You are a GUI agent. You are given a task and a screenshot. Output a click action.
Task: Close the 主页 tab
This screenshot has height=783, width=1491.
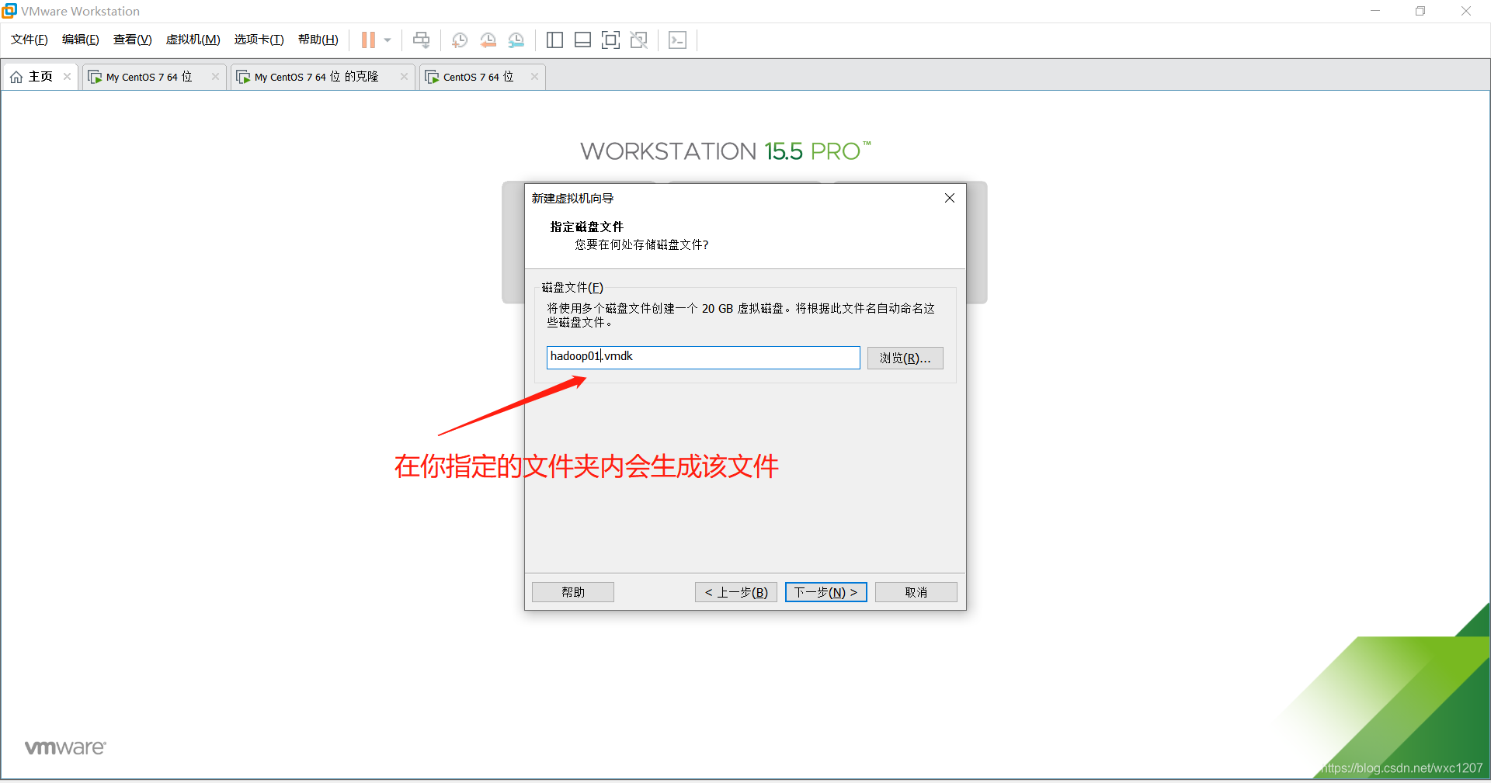pyautogui.click(x=68, y=77)
